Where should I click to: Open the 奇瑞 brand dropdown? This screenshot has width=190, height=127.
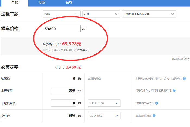click(62, 14)
